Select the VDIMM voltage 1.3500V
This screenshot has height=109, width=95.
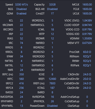tap(87, 38)
